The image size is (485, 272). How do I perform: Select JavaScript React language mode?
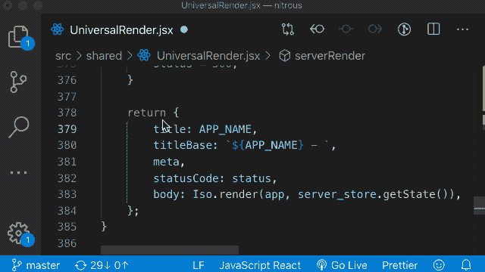[260, 265]
